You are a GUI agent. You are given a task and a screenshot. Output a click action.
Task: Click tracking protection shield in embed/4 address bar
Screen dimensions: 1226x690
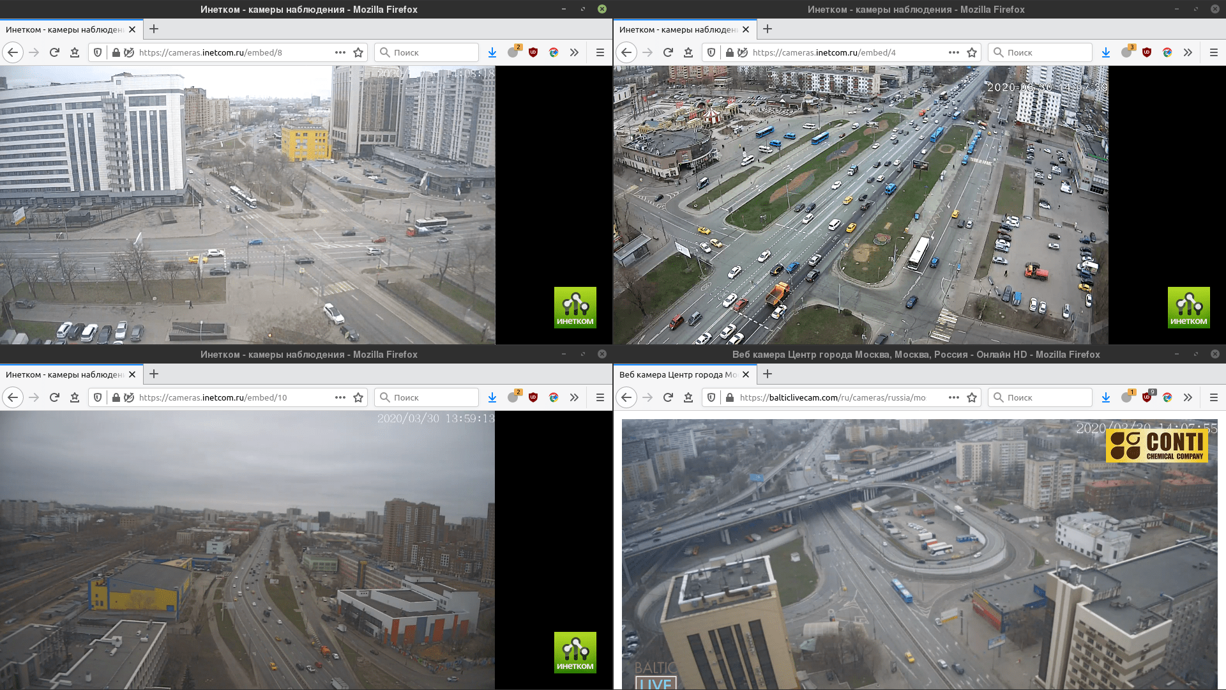711,52
